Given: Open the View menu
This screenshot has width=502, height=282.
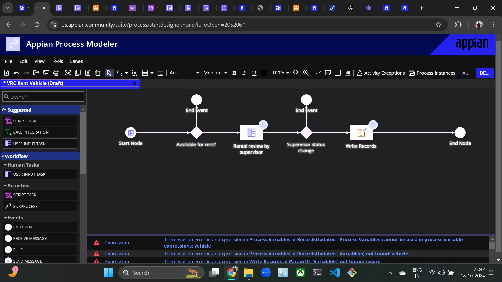Looking at the screenshot, I should 39,61.
